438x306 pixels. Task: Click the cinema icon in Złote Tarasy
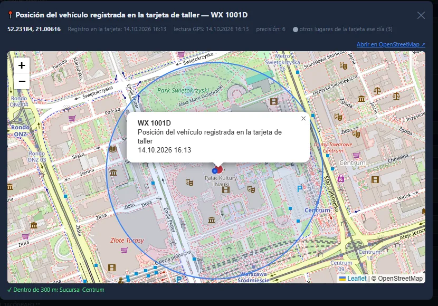coord(112,268)
